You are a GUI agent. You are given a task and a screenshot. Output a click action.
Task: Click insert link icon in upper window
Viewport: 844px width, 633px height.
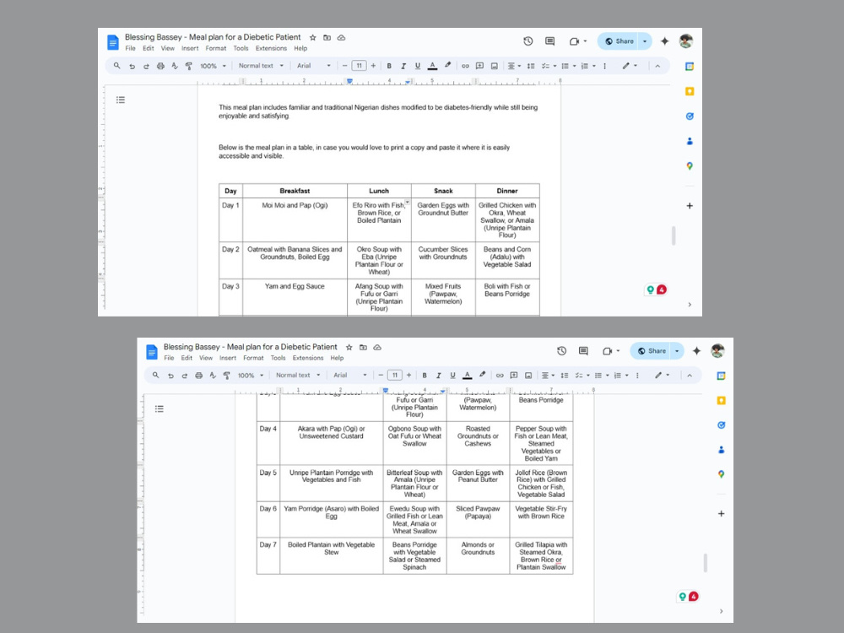(x=465, y=66)
